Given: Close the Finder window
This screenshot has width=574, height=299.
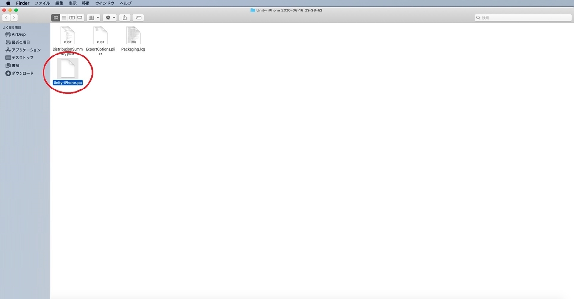Looking at the screenshot, I should click(x=5, y=10).
